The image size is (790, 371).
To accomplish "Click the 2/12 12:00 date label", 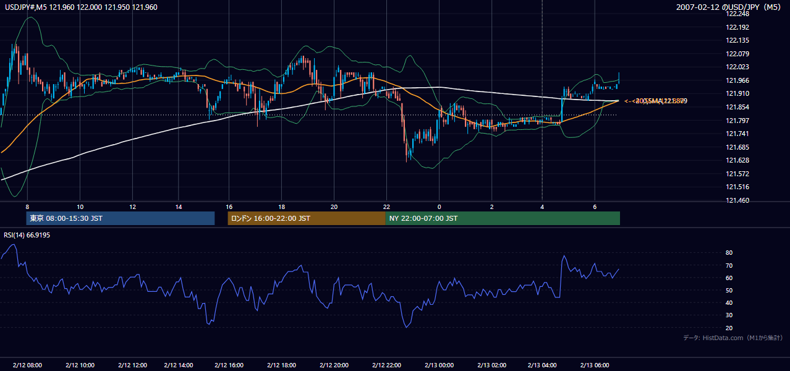I will (132, 365).
